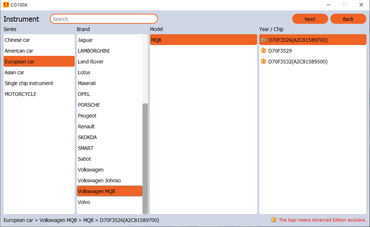Select MOTORCYCLE in the Series list

[x=21, y=94]
